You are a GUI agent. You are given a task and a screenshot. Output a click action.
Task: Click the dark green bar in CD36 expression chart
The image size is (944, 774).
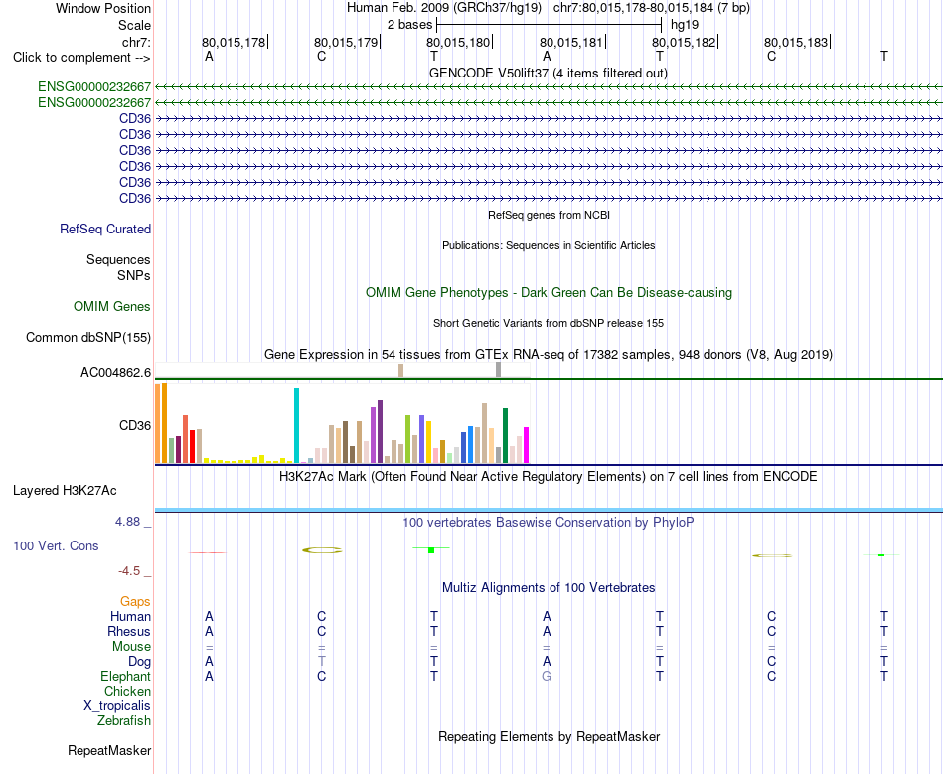tap(505, 436)
